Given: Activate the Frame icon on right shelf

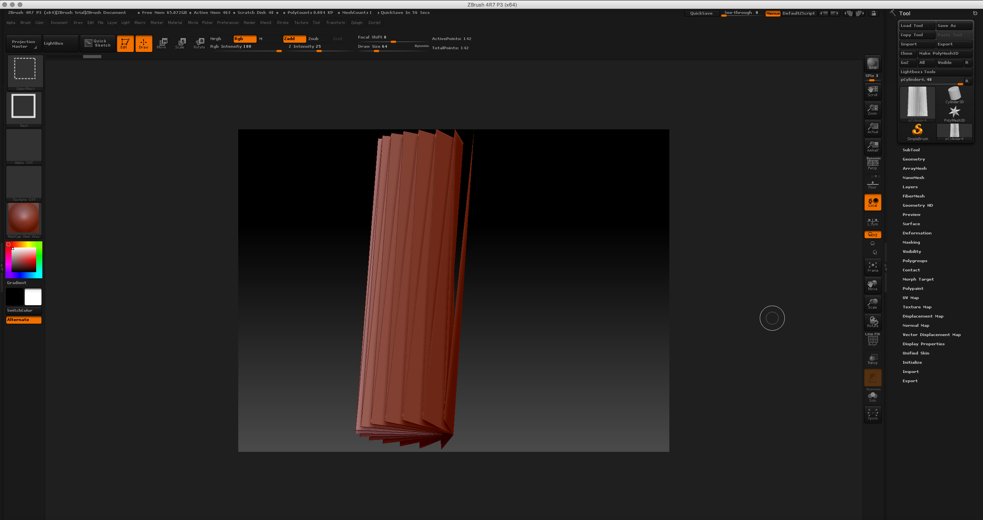Looking at the screenshot, I should [872, 266].
